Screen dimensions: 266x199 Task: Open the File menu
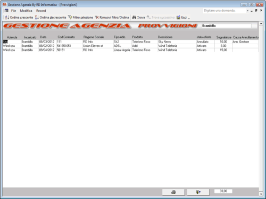click(13, 11)
